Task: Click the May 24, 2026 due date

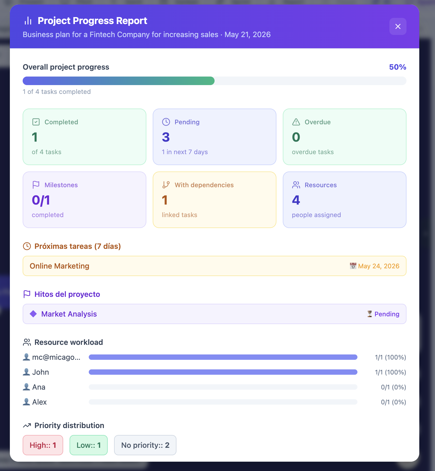Action: [x=379, y=266]
